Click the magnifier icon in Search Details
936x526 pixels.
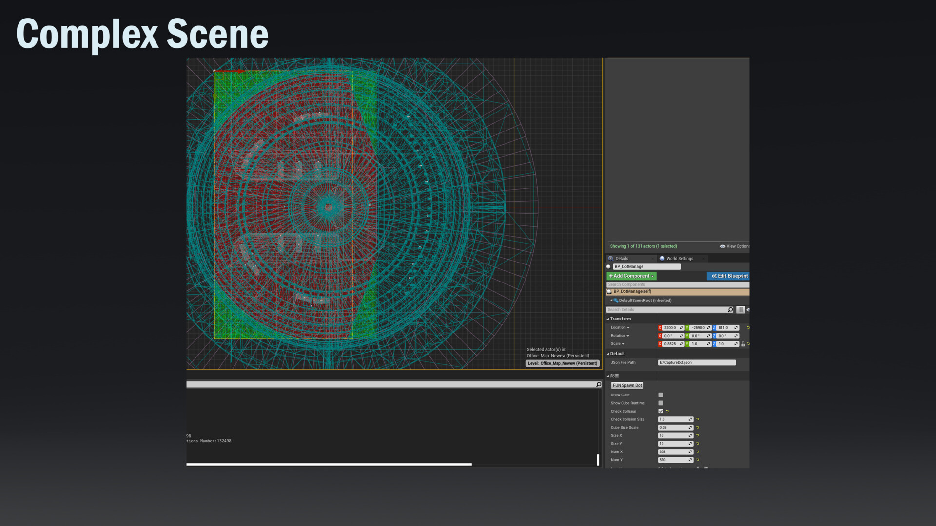point(730,309)
